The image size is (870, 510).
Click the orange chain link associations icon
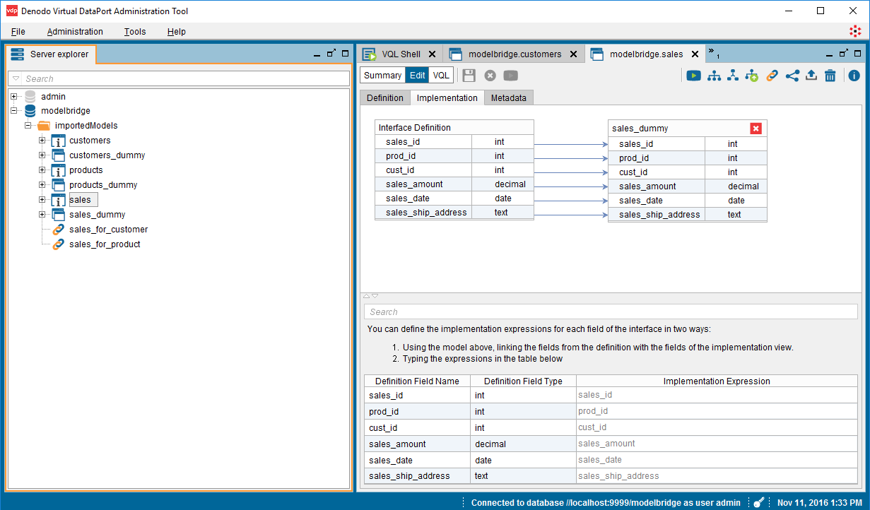point(772,76)
